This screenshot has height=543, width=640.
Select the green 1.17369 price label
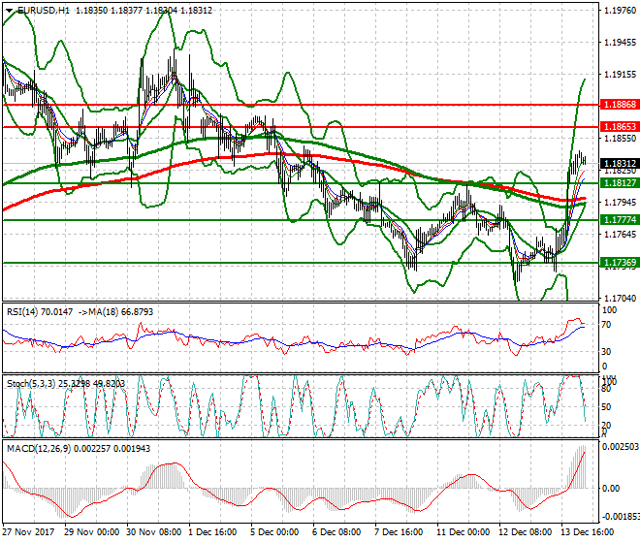pos(617,263)
